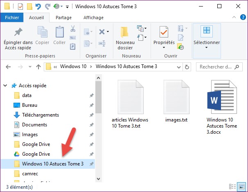Open the Fichier menu
This screenshot has width=248, height=192.
coord(11,18)
